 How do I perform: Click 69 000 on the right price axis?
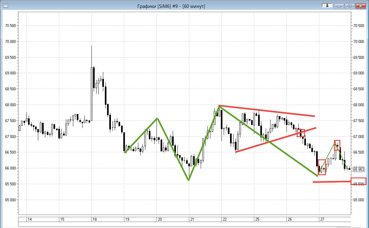tap(359, 73)
